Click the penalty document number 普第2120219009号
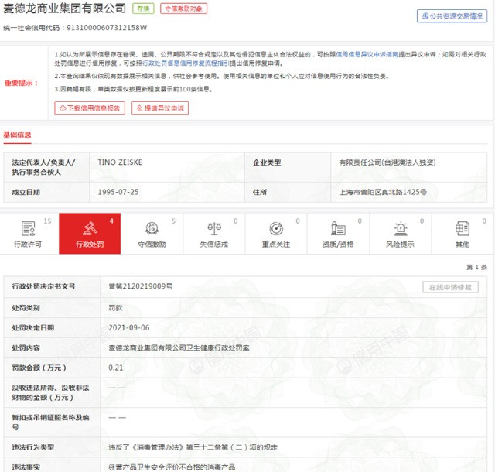The width and height of the screenshot is (495, 472). point(140,286)
